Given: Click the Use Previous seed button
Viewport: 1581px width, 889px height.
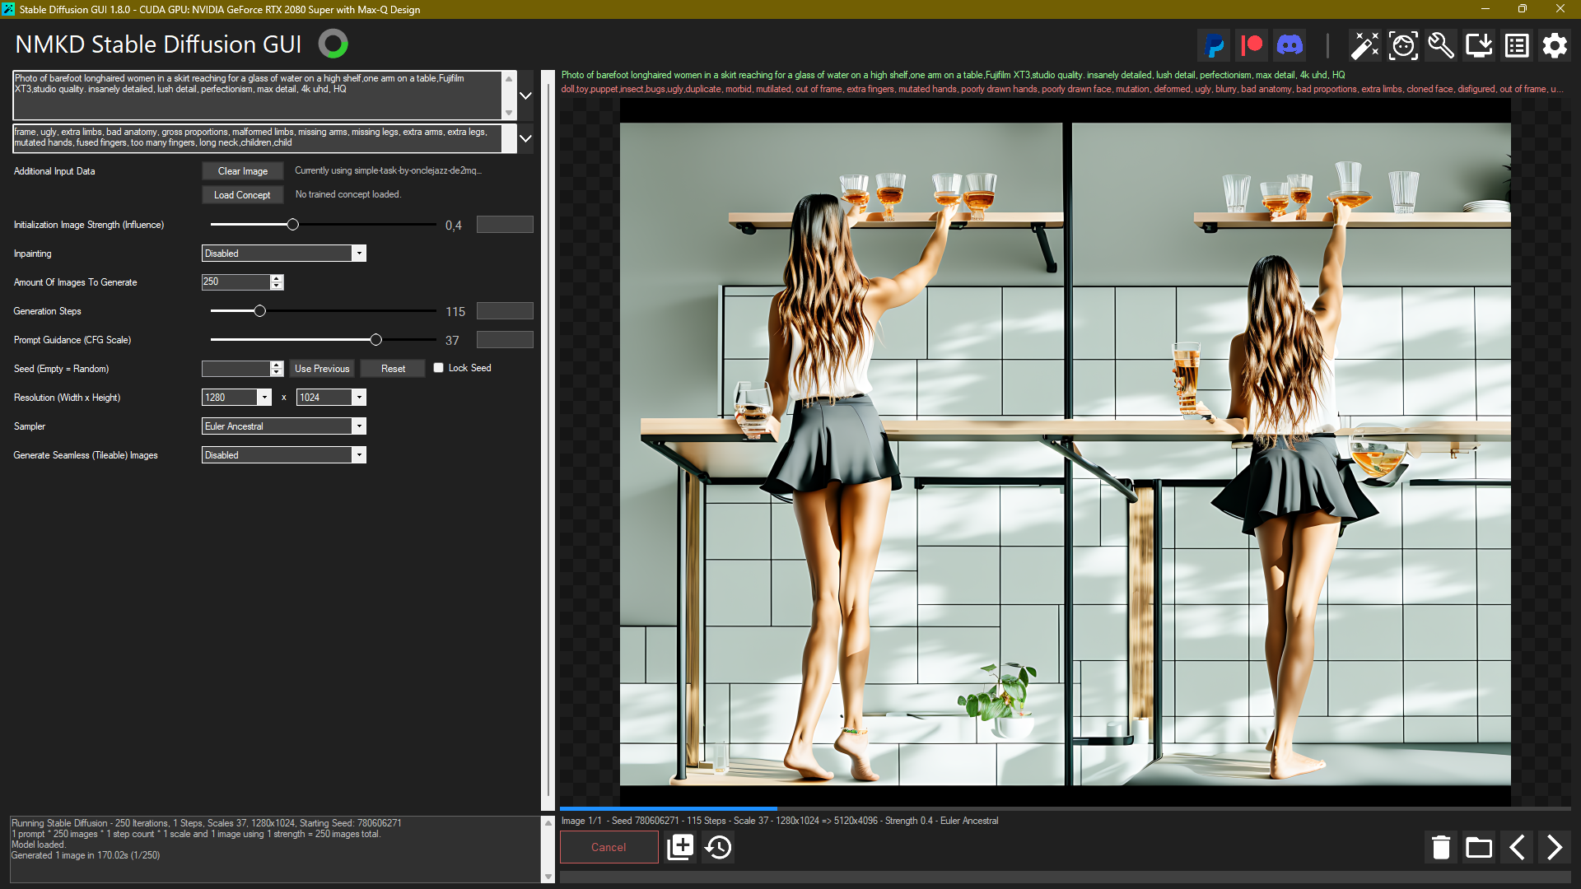Looking at the screenshot, I should 322,369.
